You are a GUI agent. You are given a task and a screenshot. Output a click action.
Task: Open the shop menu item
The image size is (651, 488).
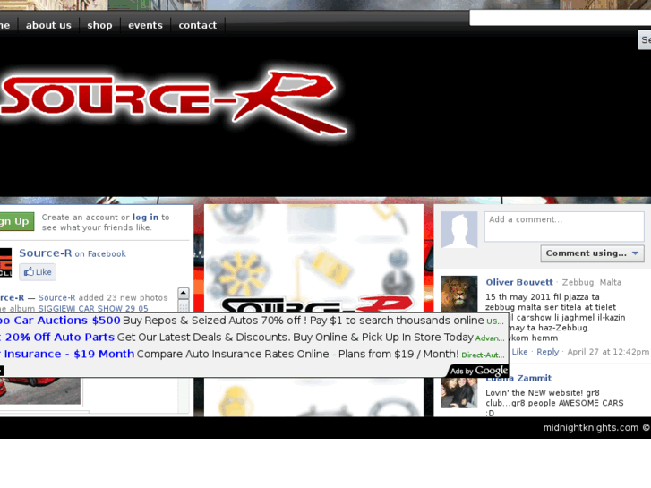click(x=99, y=25)
